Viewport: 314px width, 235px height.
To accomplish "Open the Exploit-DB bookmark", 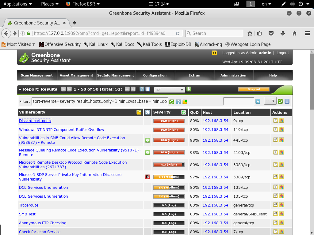I will coord(178,44).
